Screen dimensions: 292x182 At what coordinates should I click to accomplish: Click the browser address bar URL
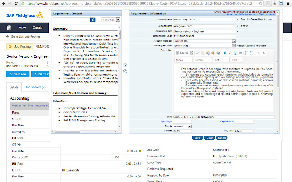139,3
